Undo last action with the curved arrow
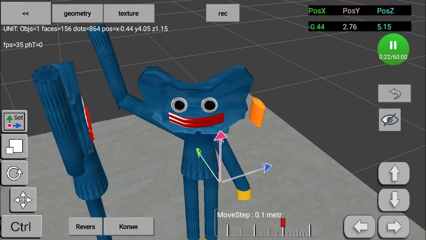 pos(394,93)
